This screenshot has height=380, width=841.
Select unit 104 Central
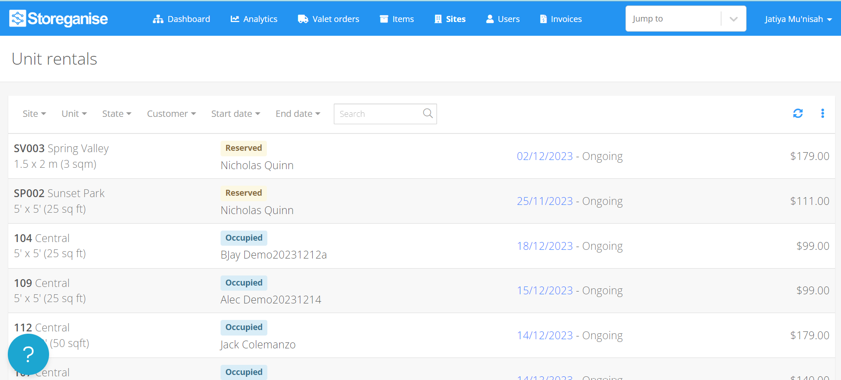pos(42,238)
